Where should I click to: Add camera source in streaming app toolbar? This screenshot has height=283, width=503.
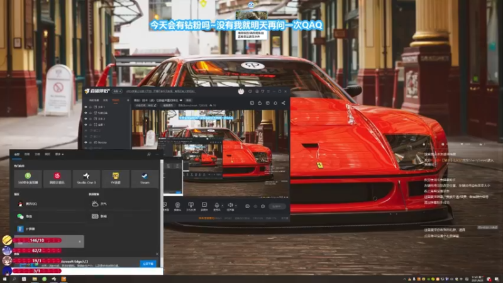tap(177, 206)
